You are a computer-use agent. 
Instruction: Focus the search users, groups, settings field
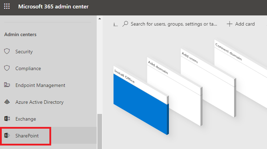click(173, 24)
